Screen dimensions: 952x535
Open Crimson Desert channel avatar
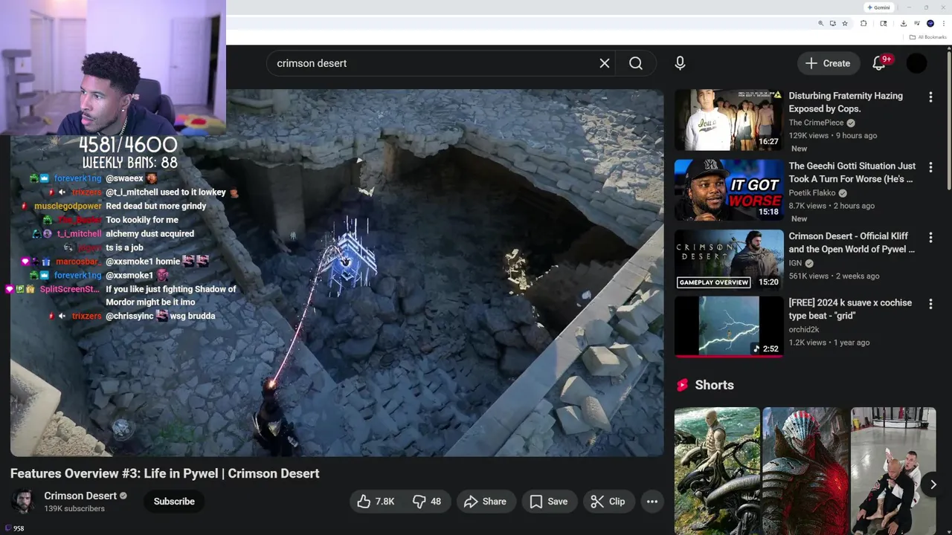[23, 501]
